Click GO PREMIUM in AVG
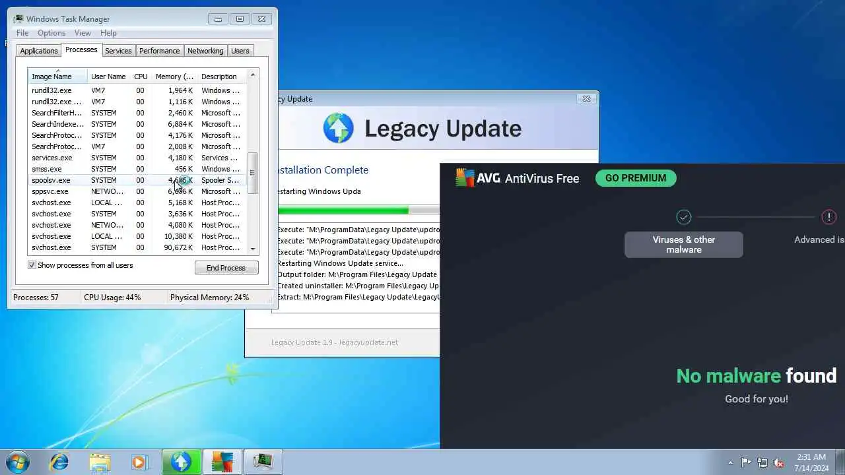Viewport: 845px width, 475px height. click(x=636, y=178)
